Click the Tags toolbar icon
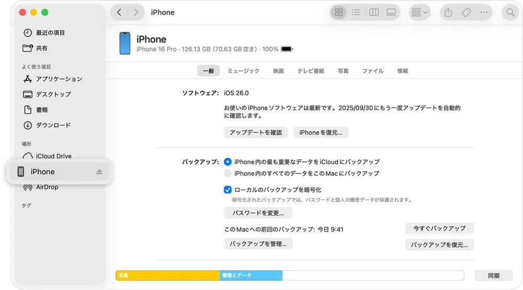523x290 pixels. (467, 13)
